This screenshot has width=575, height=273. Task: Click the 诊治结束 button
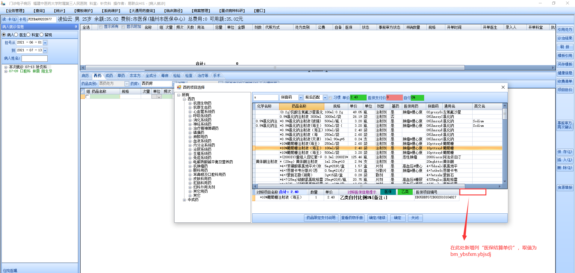coord(565,38)
